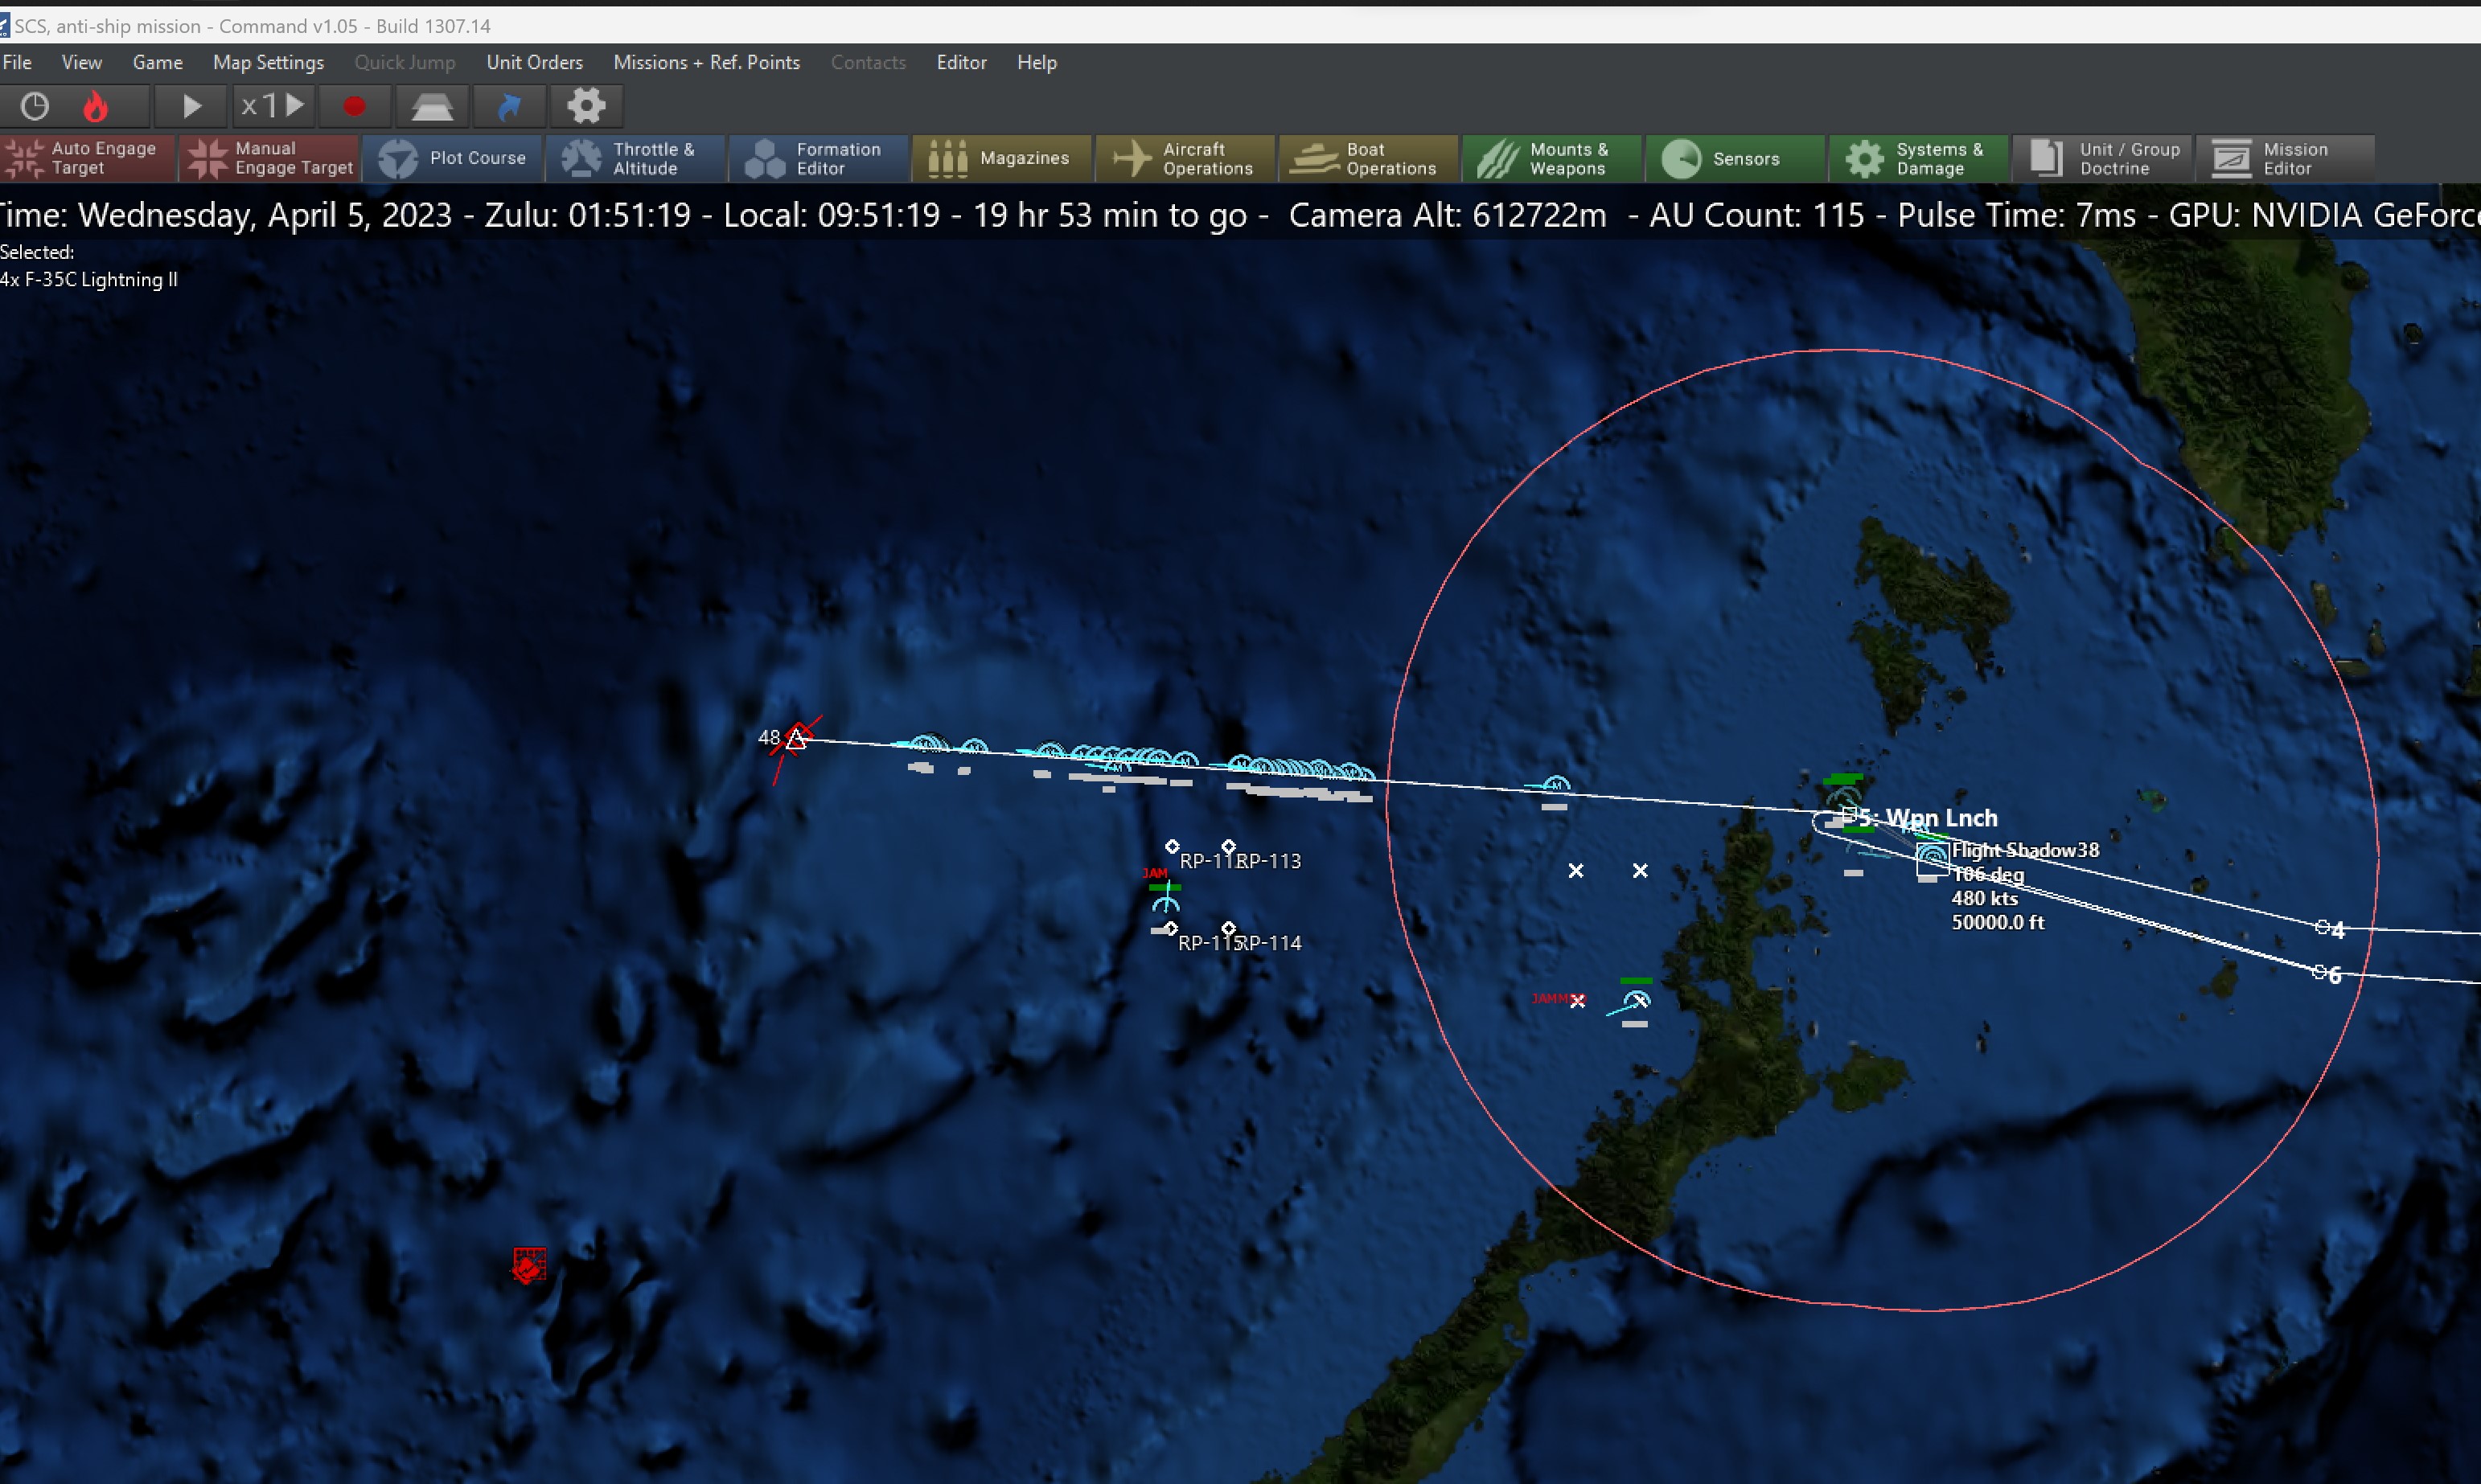Screen dimensions: 2481x1484
Task: Click the blue curved arrow icon
Action: [509, 106]
